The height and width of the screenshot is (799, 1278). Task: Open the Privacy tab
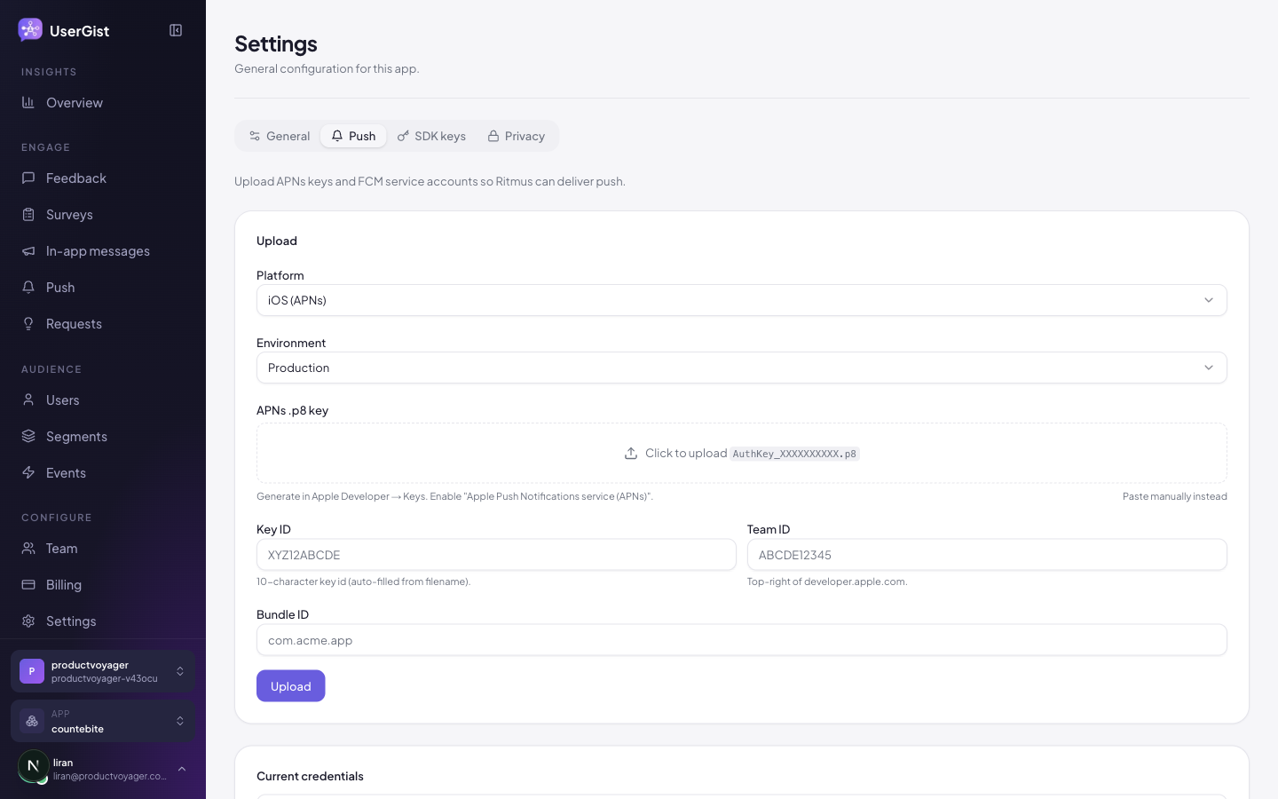tap(516, 136)
